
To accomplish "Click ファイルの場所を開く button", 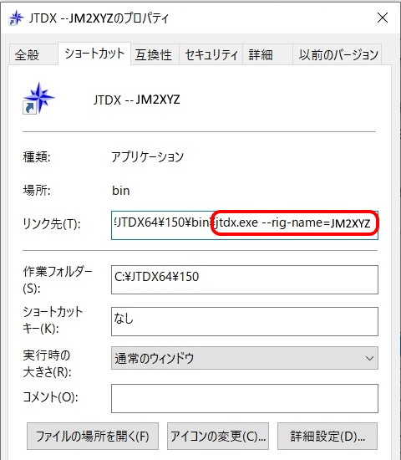I will tap(93, 436).
